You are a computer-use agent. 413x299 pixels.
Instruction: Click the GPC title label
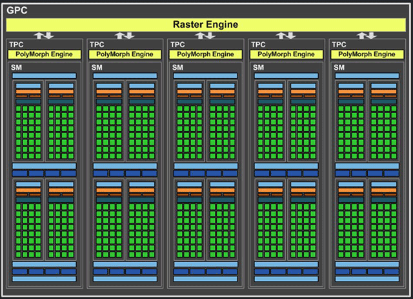point(17,10)
